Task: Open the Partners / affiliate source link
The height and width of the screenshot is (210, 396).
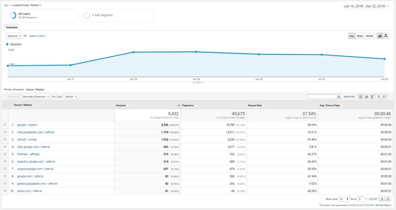Action: tap(28, 154)
